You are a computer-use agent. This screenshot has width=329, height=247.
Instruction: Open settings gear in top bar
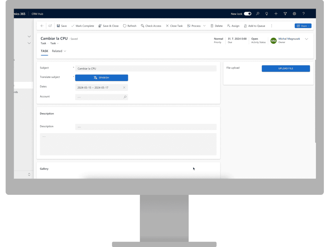(x=294, y=14)
